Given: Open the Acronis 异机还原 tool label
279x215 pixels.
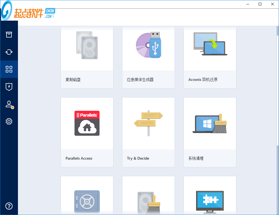Looking at the screenshot, I should (203, 80).
